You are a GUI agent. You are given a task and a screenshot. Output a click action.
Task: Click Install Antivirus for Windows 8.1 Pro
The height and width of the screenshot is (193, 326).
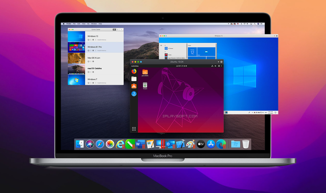pos(102,51)
